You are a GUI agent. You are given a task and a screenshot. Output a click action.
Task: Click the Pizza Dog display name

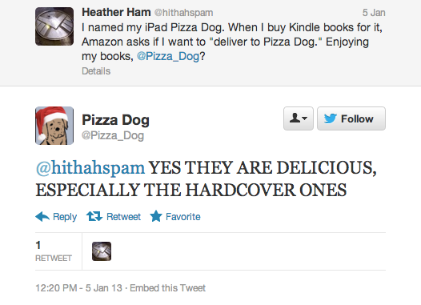115,120
